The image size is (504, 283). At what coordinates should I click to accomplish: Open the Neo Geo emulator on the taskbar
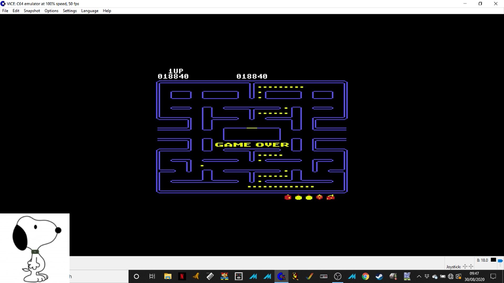click(x=224, y=276)
